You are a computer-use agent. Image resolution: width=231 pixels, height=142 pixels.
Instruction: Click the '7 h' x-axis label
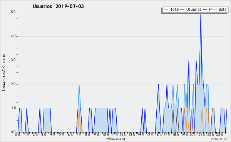tap(79, 134)
